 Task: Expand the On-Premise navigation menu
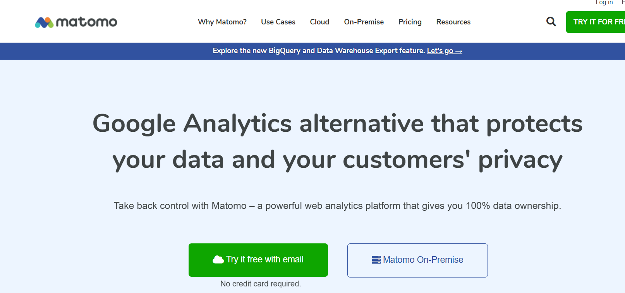(364, 22)
